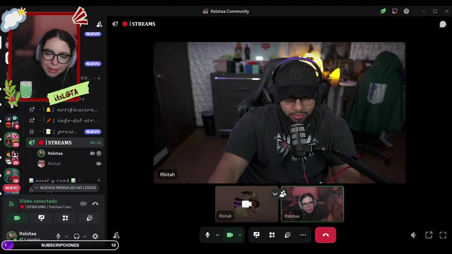Select Kbitah in voice channel member list
Image resolution: width=452 pixels, height=254 pixels.
point(69,164)
